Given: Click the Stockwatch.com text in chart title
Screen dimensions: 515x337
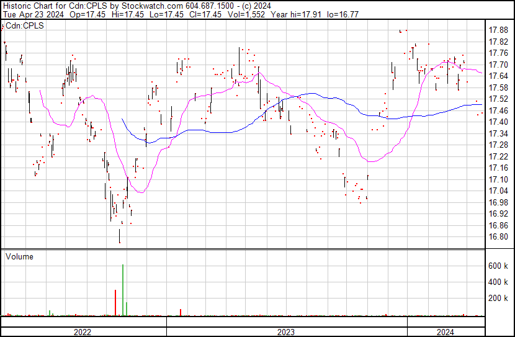Looking at the screenshot, I should click(151, 5).
